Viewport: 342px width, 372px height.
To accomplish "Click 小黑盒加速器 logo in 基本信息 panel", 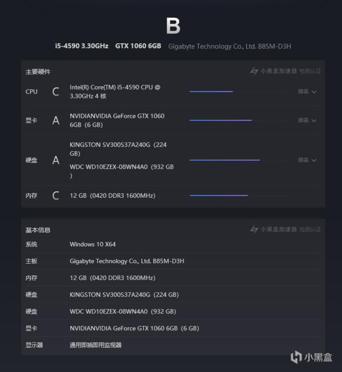I will [273, 229].
